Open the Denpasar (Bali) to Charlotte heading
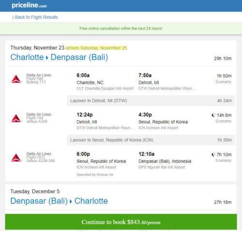The height and width of the screenshot is (231, 242). coord(59,201)
